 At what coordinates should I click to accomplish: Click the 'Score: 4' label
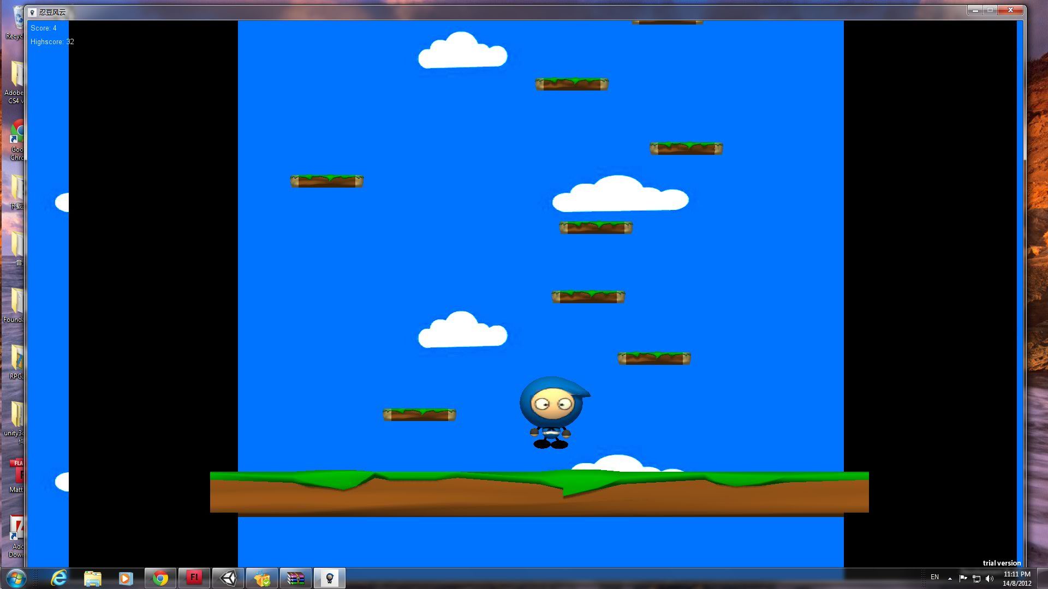[x=44, y=28]
